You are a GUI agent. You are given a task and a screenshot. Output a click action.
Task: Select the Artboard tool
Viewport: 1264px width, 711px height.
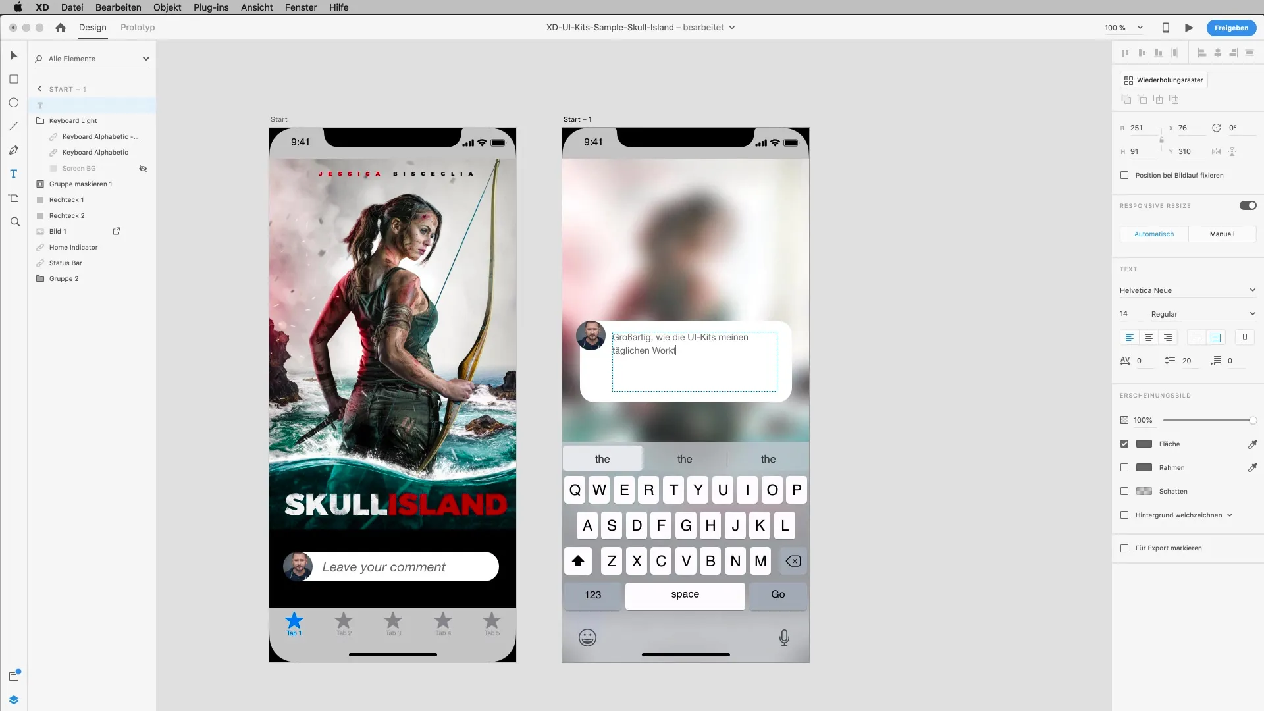pyautogui.click(x=14, y=197)
